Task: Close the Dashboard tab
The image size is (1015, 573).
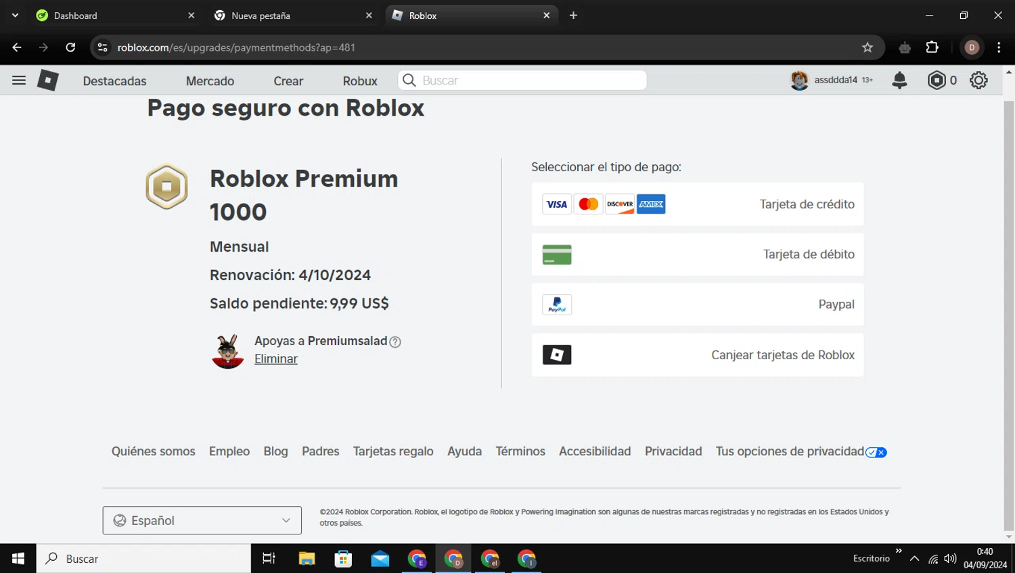Action: [191, 16]
